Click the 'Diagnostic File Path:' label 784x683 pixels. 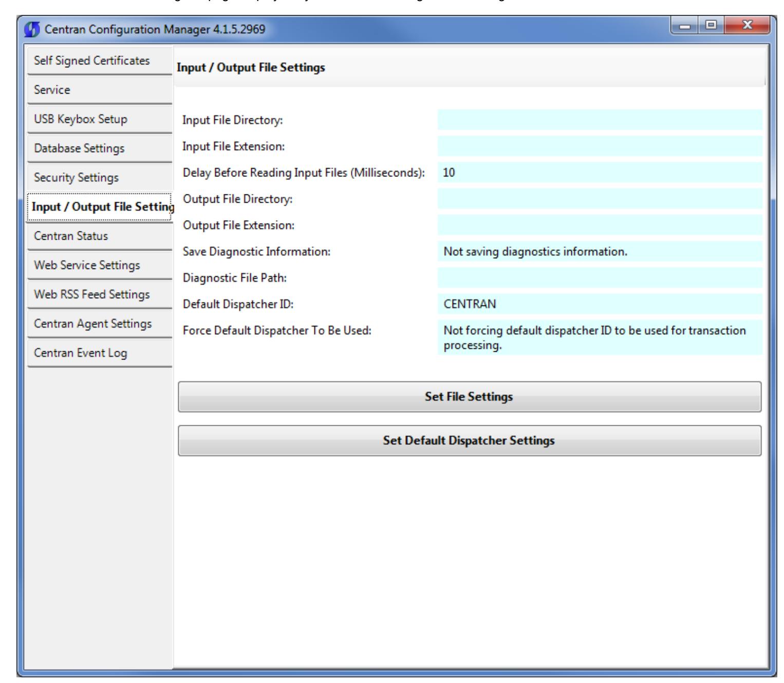235,278
